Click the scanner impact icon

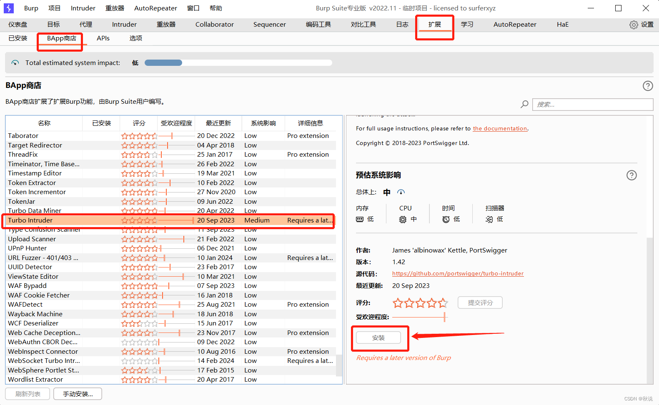click(489, 219)
